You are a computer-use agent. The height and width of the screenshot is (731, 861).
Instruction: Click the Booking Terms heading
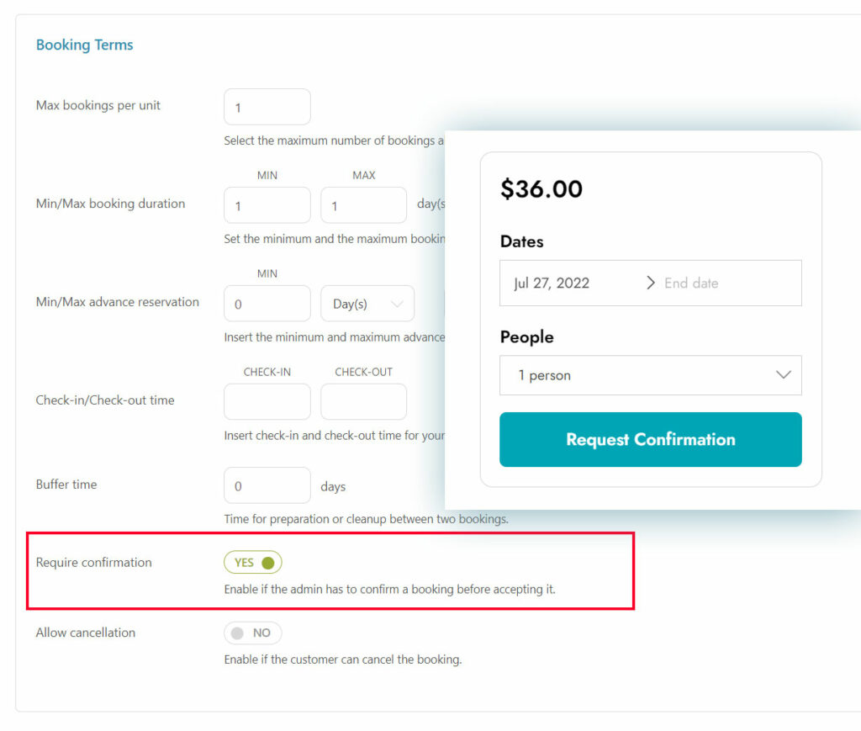[x=85, y=45]
